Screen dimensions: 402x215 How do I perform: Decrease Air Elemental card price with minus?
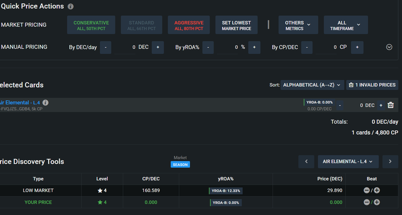point(340,105)
